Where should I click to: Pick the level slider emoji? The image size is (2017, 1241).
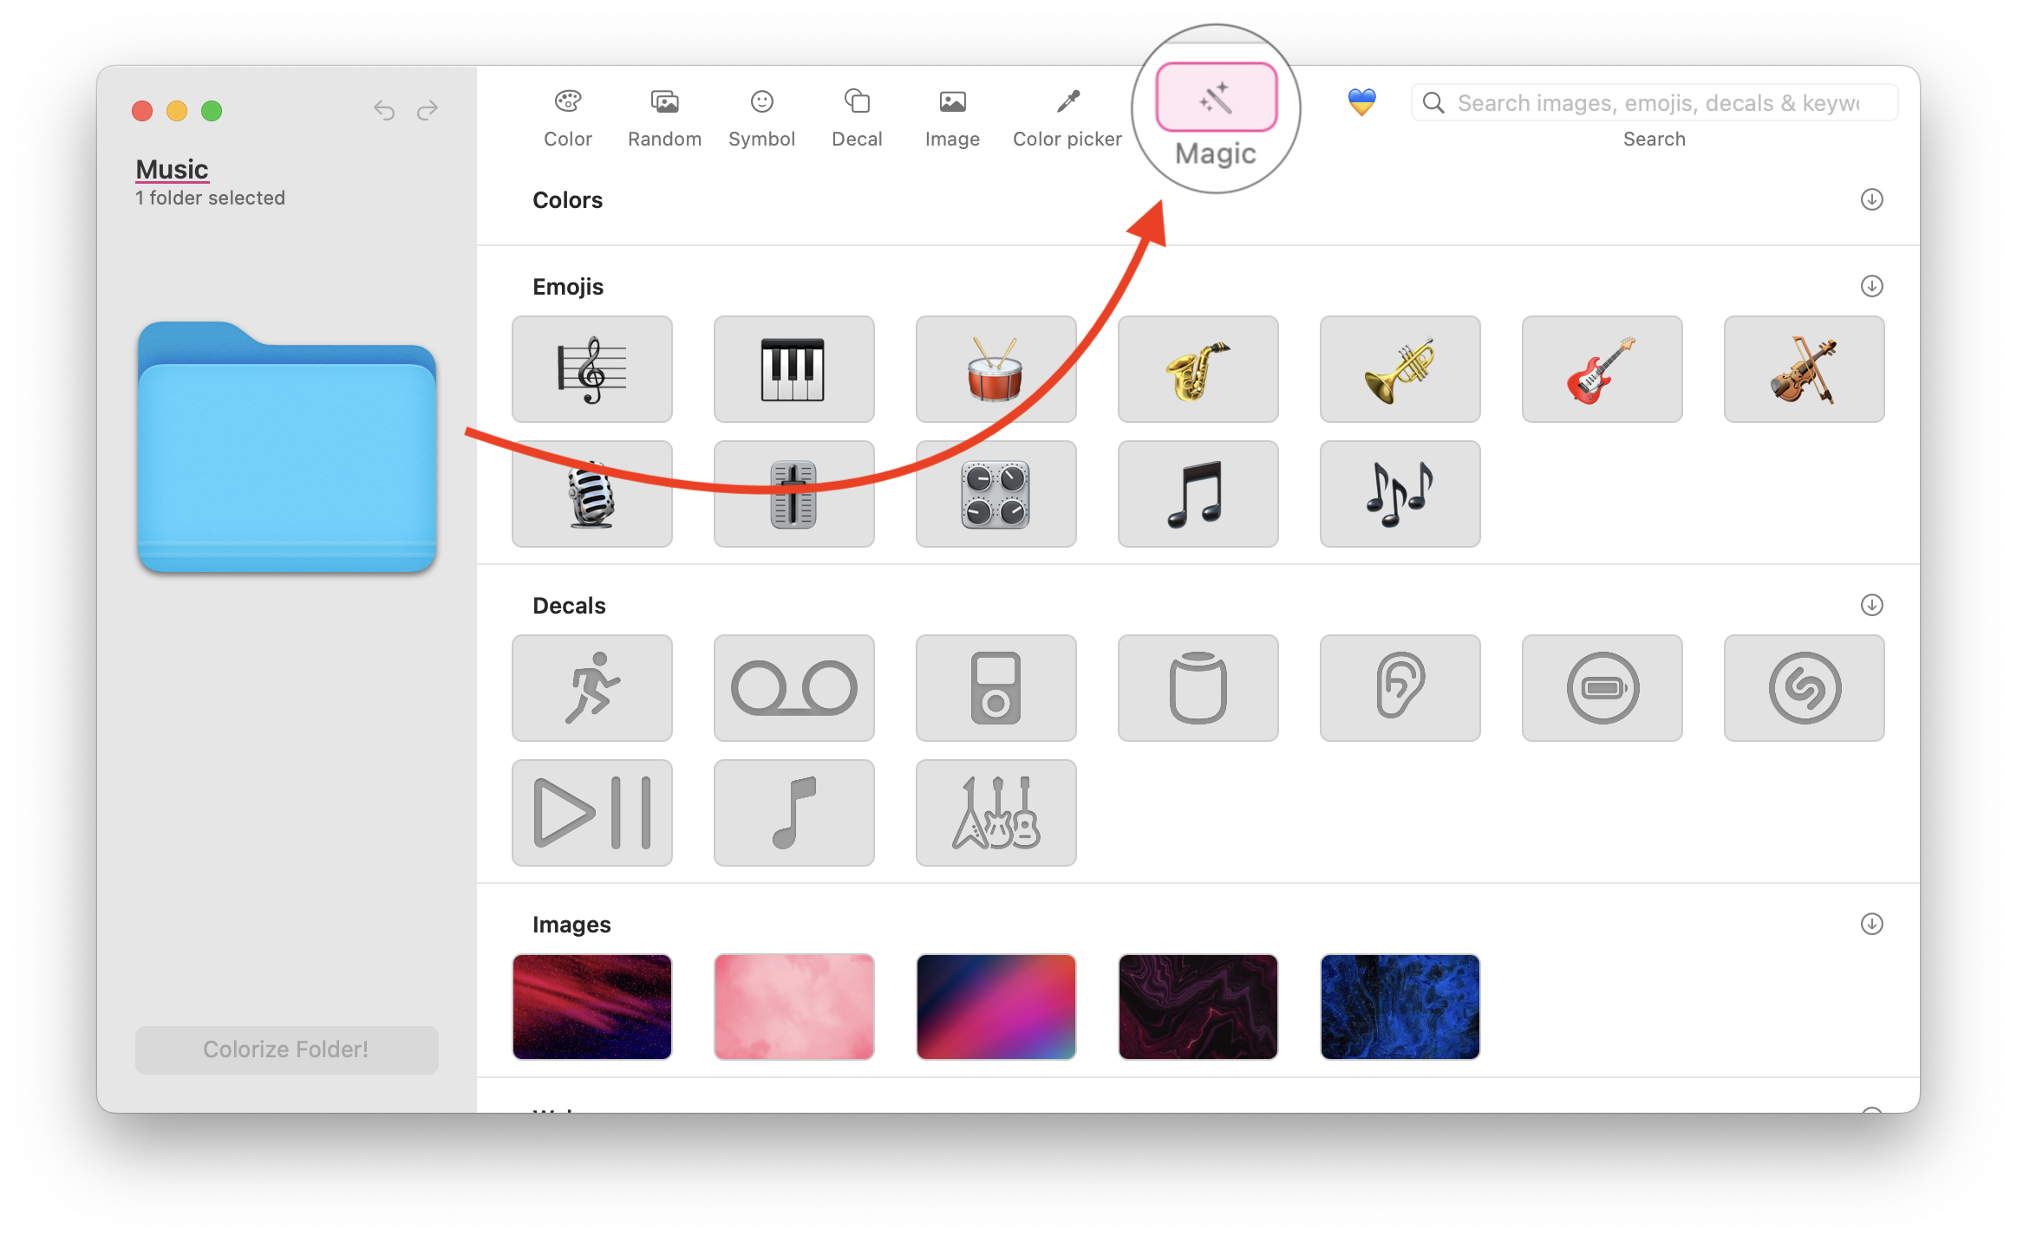(793, 494)
